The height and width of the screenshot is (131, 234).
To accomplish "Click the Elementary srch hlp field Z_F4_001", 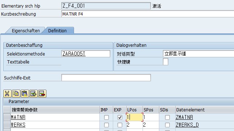I will (x=106, y=6).
